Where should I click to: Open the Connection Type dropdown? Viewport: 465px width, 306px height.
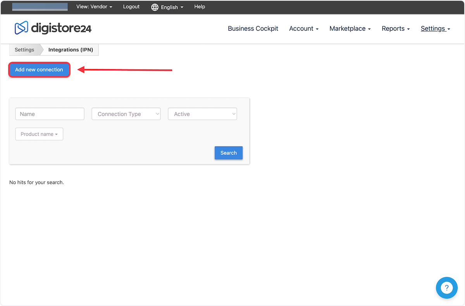126,114
